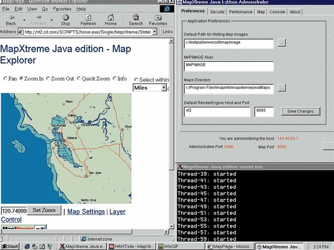Image resolution: width=334 pixels, height=250 pixels.
Task: Switch to MapXtreme Jav... active taskbar item
Action: (x=280, y=246)
